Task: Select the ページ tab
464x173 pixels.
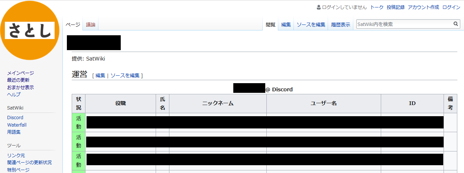Action: (x=73, y=25)
